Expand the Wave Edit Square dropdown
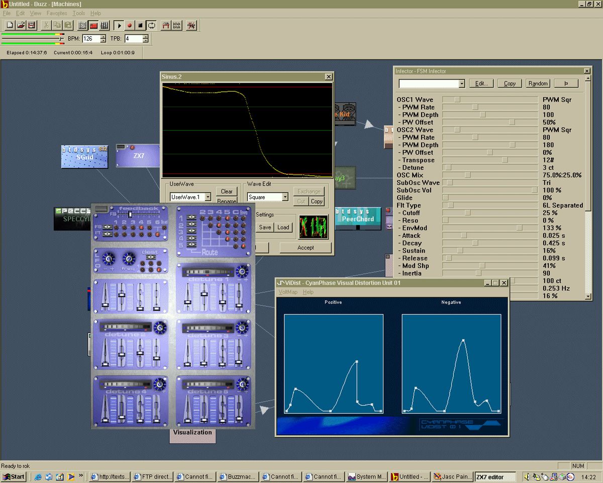The image size is (603, 483). pyautogui.click(x=285, y=197)
